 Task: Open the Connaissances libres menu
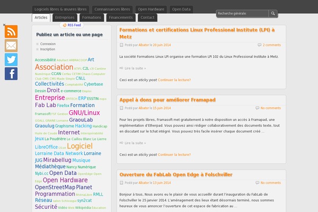coord(112,10)
